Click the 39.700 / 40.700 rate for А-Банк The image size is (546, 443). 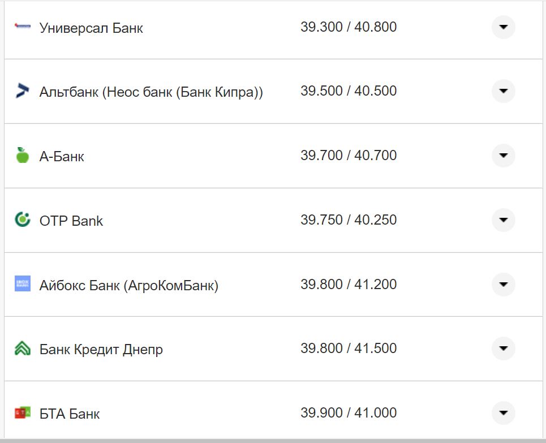click(349, 156)
